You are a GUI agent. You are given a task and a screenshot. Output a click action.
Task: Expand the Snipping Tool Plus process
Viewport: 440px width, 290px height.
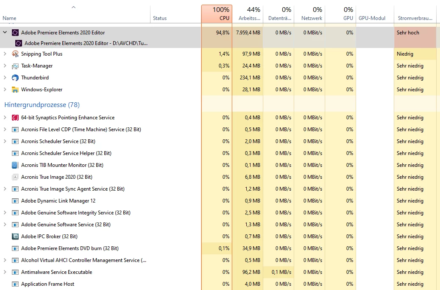[5, 53]
